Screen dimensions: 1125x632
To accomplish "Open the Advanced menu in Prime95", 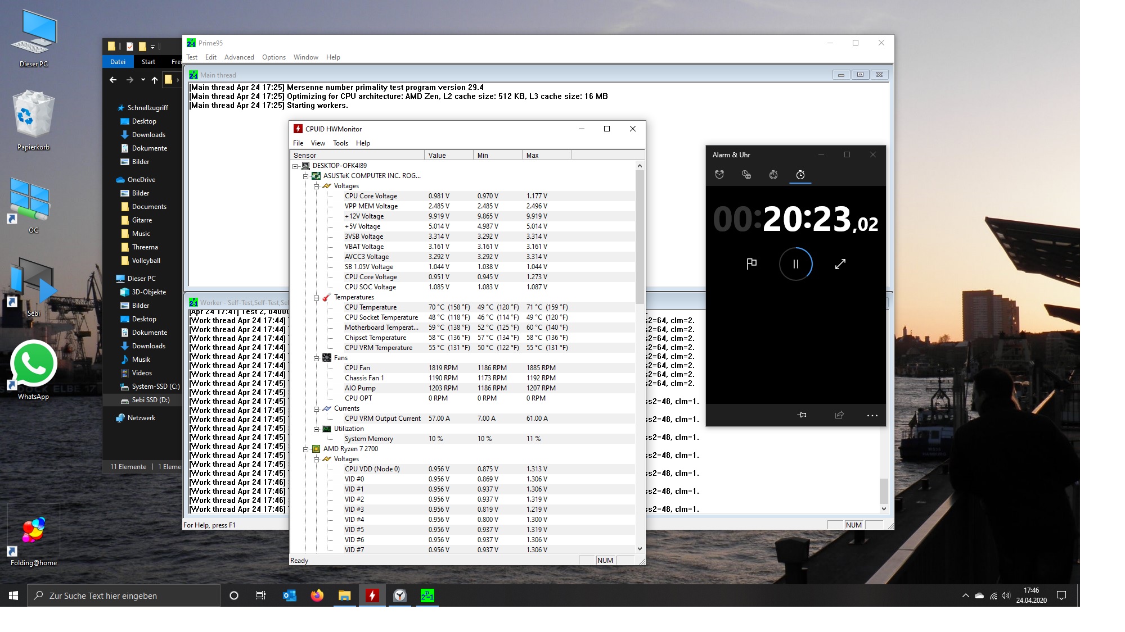I will (x=239, y=57).
